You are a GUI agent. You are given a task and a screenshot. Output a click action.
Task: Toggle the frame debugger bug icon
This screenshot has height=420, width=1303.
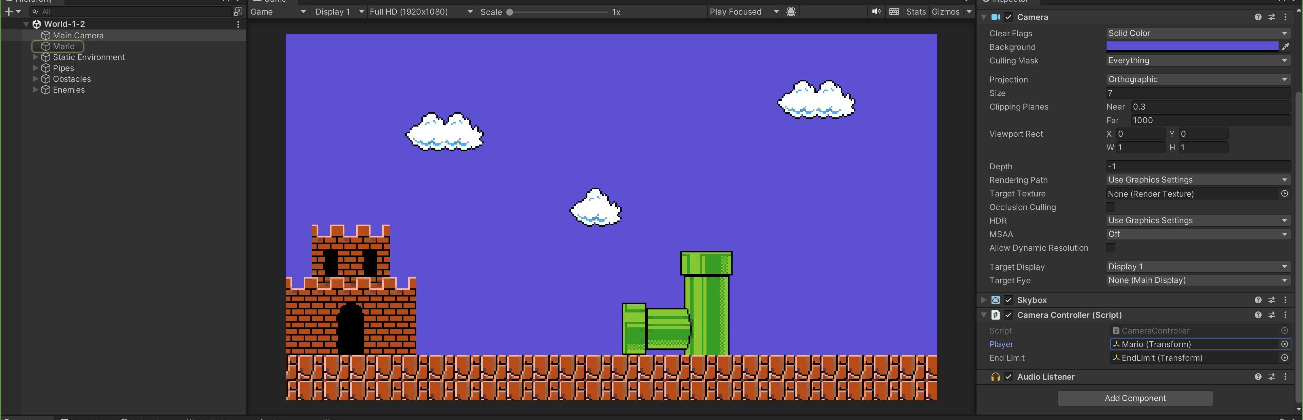791,12
